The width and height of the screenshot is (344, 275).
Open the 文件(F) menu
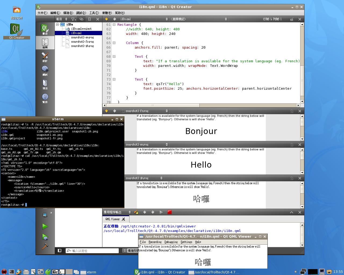point(42,13)
